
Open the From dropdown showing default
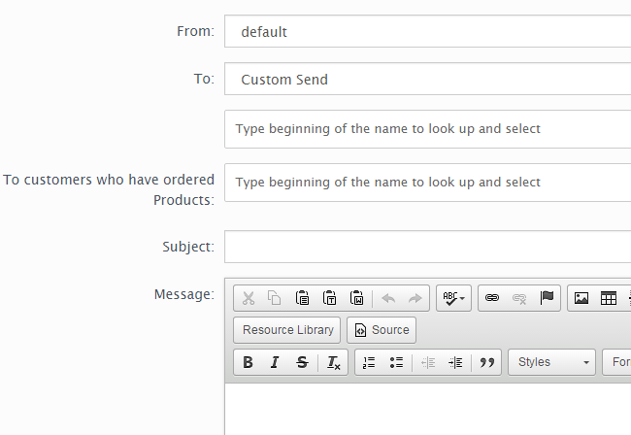[x=427, y=31]
